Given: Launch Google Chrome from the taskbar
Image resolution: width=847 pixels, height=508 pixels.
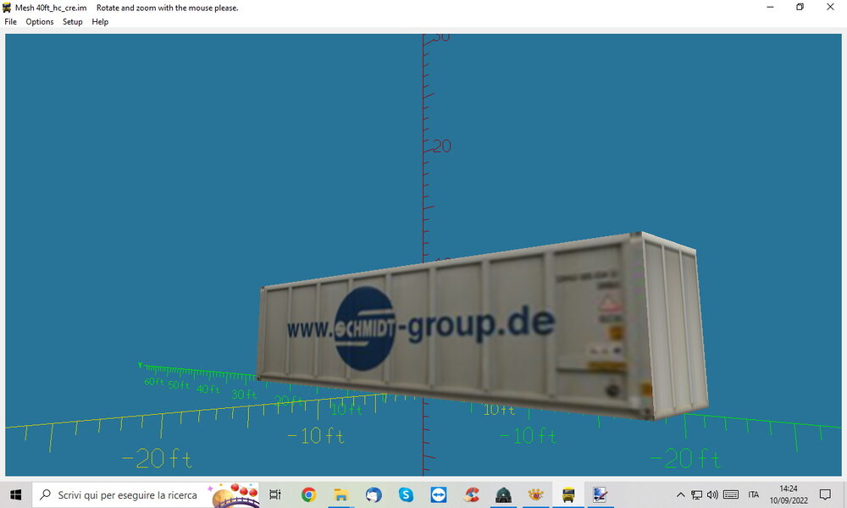Looking at the screenshot, I should point(308,494).
